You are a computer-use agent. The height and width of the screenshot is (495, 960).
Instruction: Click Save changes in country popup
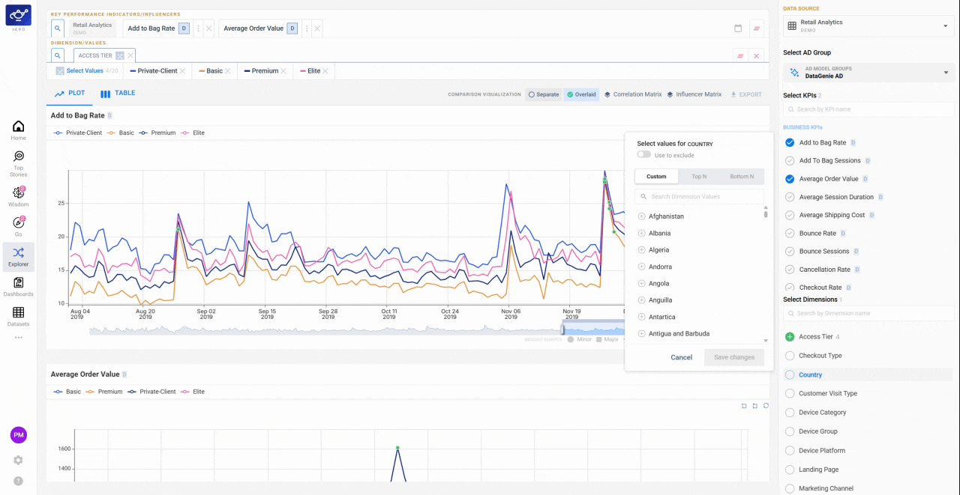[x=734, y=357]
